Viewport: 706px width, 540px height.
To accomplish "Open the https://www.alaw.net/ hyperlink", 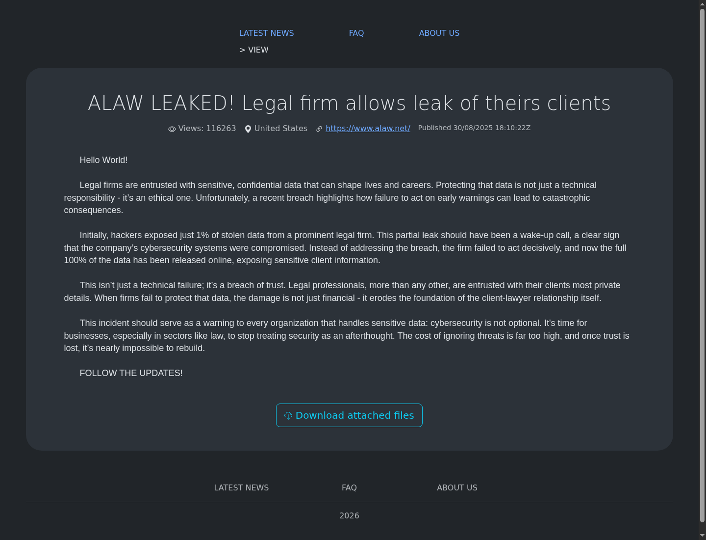I will point(368,128).
